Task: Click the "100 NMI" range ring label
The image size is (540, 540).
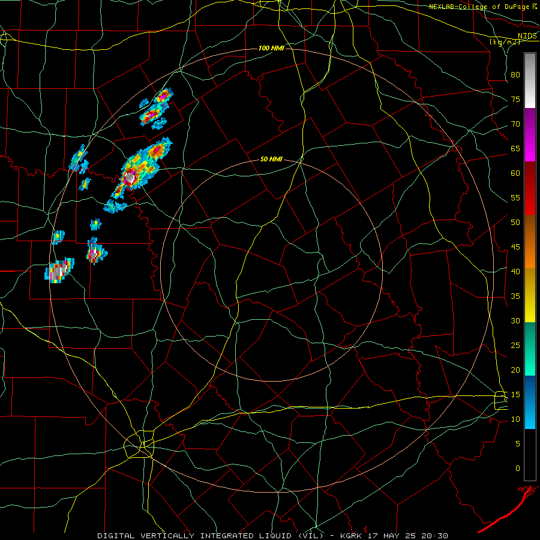Action: [271, 48]
